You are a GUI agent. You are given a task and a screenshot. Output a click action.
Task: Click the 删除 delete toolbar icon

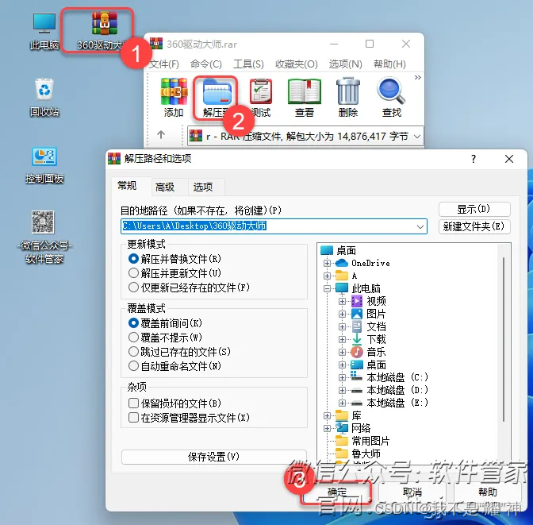[348, 98]
